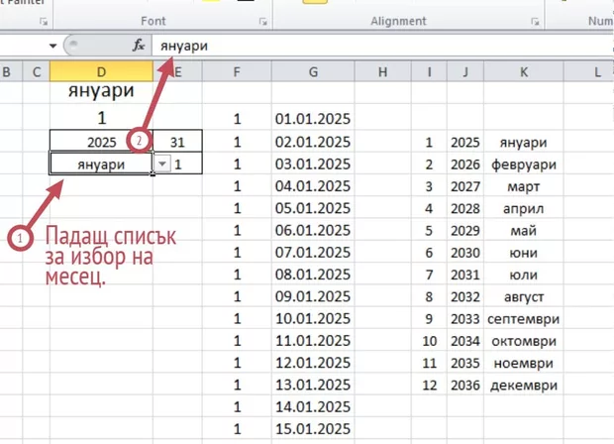Select the cell with year 2030
614x444 pixels.
click(x=464, y=253)
